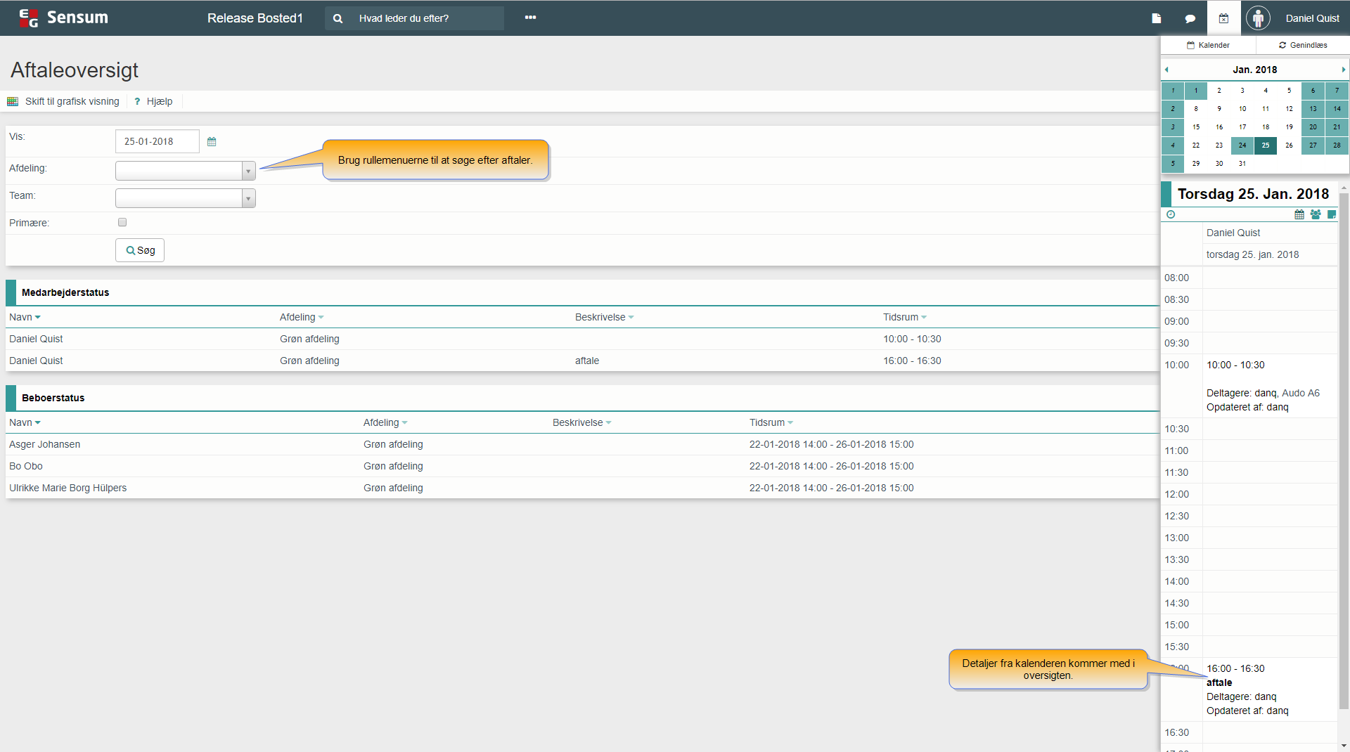
Task: Select January 9 in the mini calendar
Action: pyautogui.click(x=1219, y=109)
